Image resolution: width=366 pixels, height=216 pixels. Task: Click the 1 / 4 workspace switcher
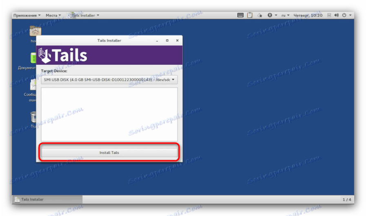coord(347,199)
